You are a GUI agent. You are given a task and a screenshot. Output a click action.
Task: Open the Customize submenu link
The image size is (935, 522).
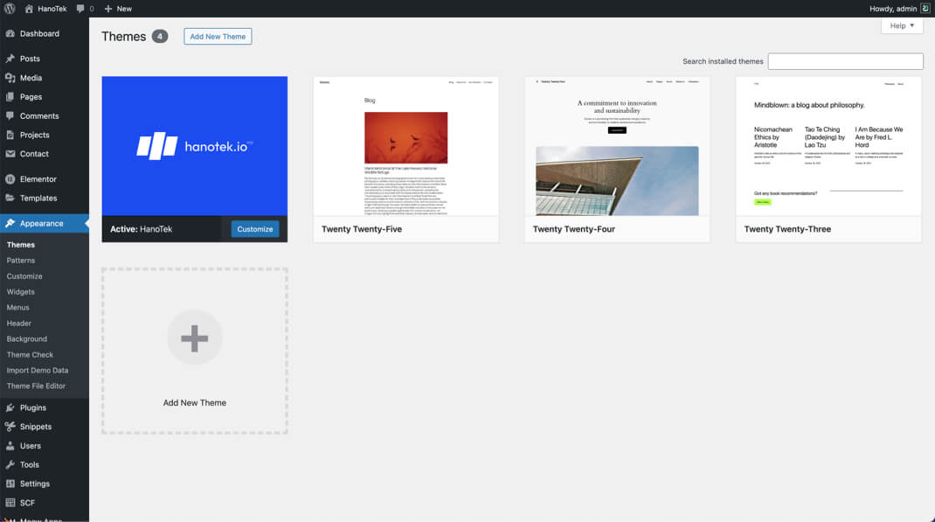[x=24, y=276]
